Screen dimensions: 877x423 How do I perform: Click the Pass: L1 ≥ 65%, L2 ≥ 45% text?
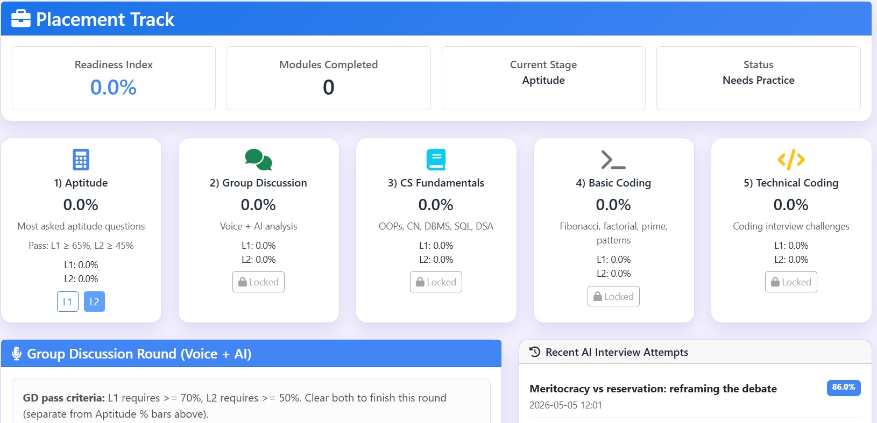click(x=81, y=246)
